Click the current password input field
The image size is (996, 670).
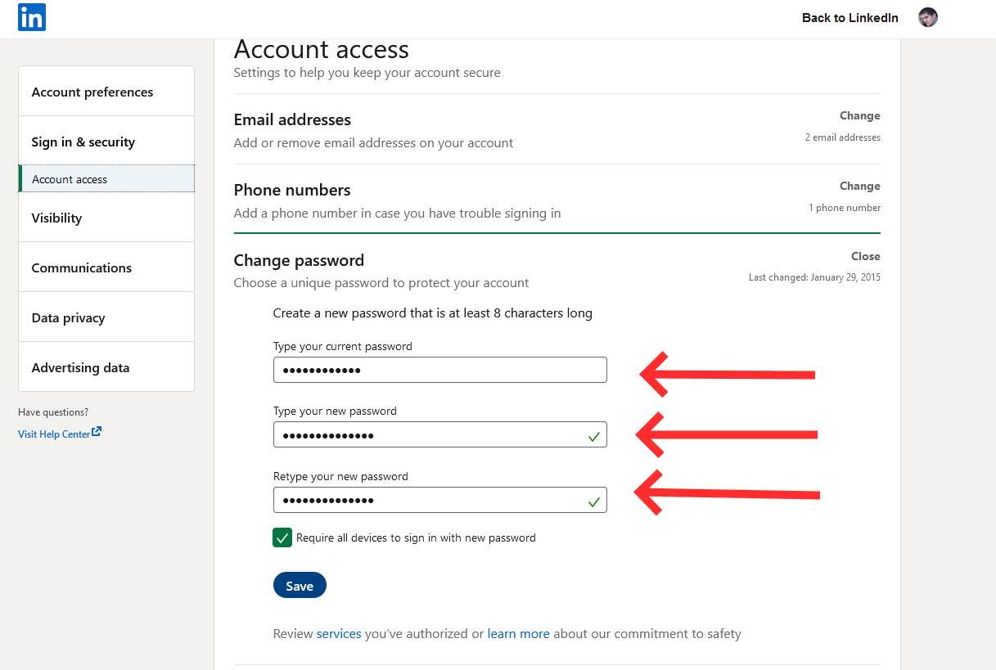(x=439, y=370)
